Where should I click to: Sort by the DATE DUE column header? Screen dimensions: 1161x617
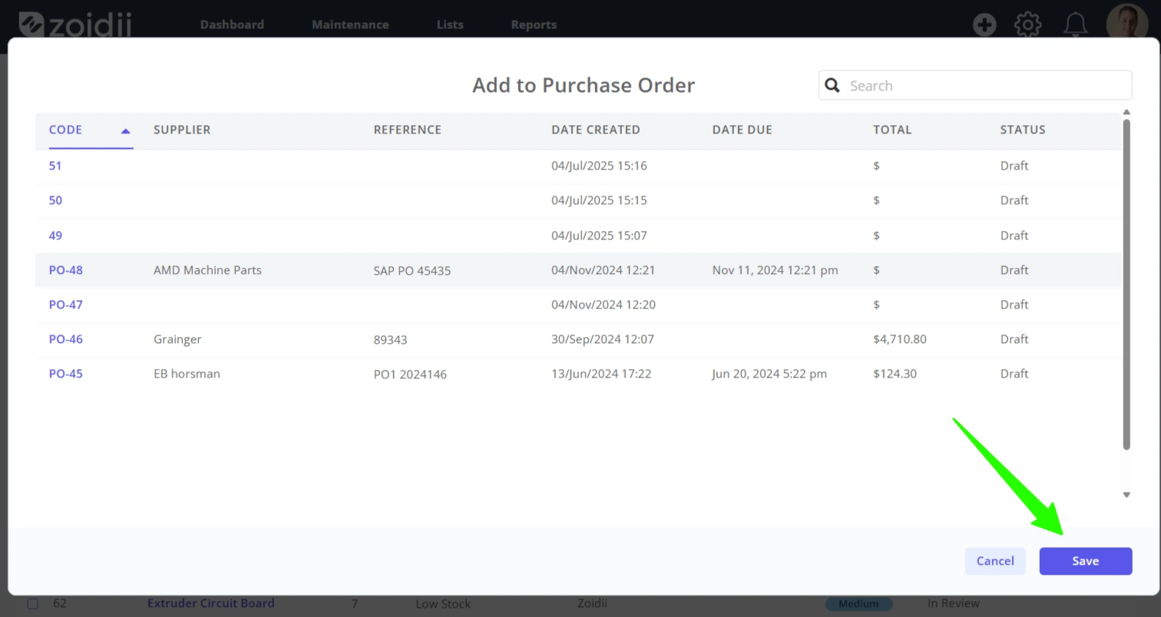(743, 130)
